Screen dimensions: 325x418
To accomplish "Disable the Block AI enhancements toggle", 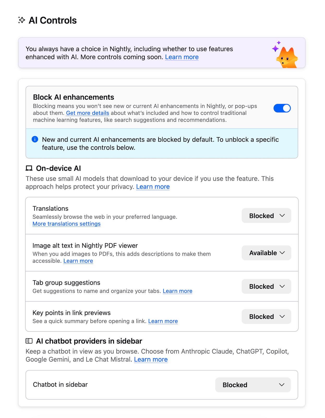I will coord(282,108).
